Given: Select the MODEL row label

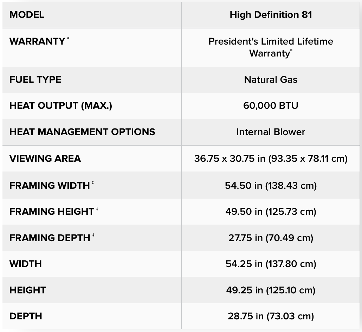Looking at the screenshot, I should point(27,15).
